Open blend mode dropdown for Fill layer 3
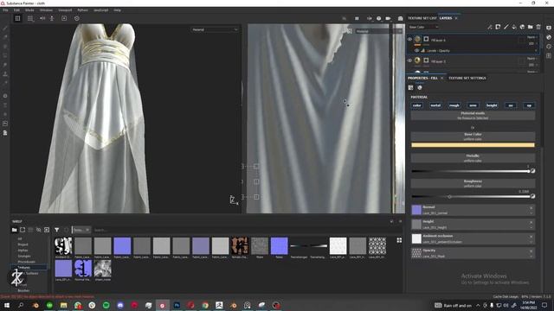Viewport: 554px width, 311px height. tap(532, 59)
